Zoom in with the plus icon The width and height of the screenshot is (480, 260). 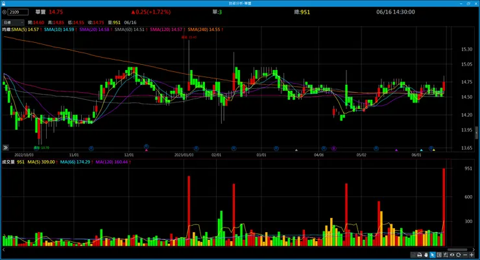tap(472, 255)
